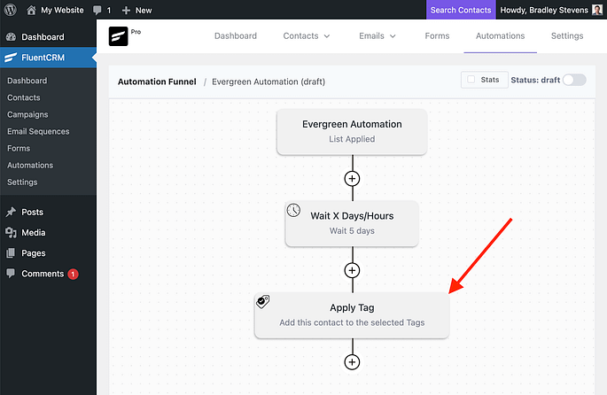Open Settings submenu item in sidebar
This screenshot has height=395, width=607.
tap(22, 182)
